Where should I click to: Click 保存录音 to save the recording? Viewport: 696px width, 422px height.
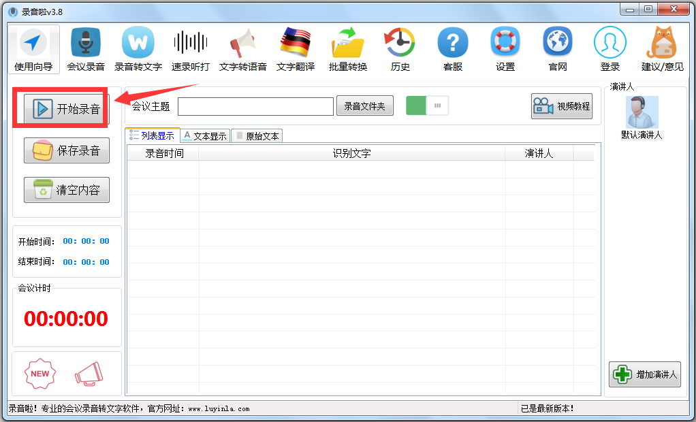coord(66,150)
